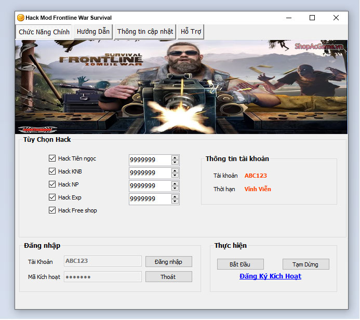Click the Mã Kích hoạt password field
The height and width of the screenshot is (320, 360).
pyautogui.click(x=103, y=276)
